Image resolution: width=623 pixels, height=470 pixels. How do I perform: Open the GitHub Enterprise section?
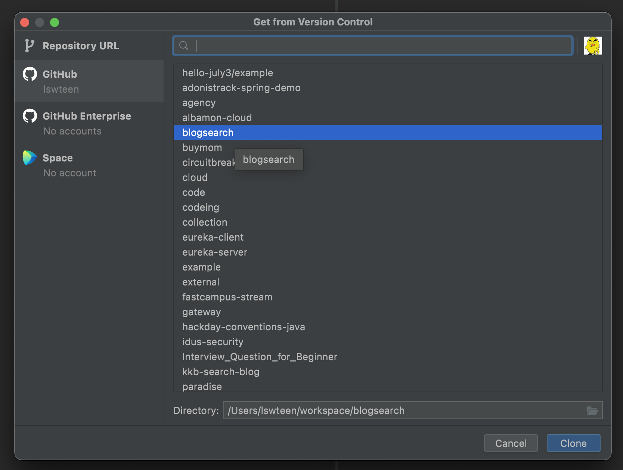click(x=89, y=123)
